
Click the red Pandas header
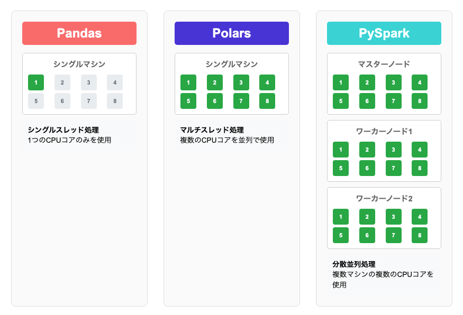click(79, 33)
